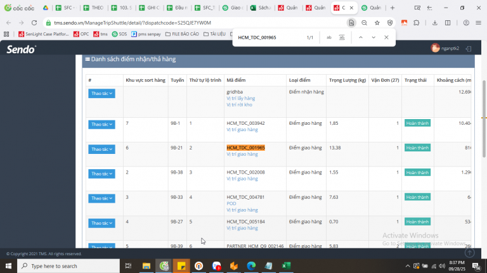Open FILE BÁO CÁO bookmark folder

coord(182,34)
